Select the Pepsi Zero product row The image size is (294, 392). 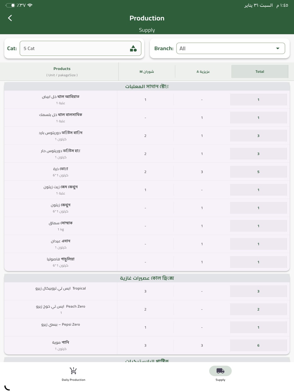[x=147, y=327]
